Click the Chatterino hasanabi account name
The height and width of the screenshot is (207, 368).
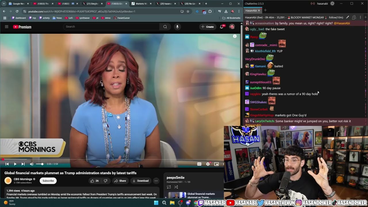point(323,3)
